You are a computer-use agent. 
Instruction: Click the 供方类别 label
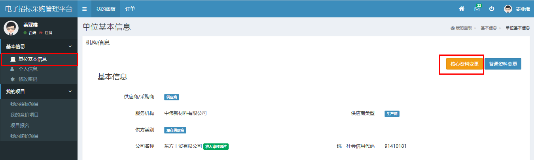144,130
